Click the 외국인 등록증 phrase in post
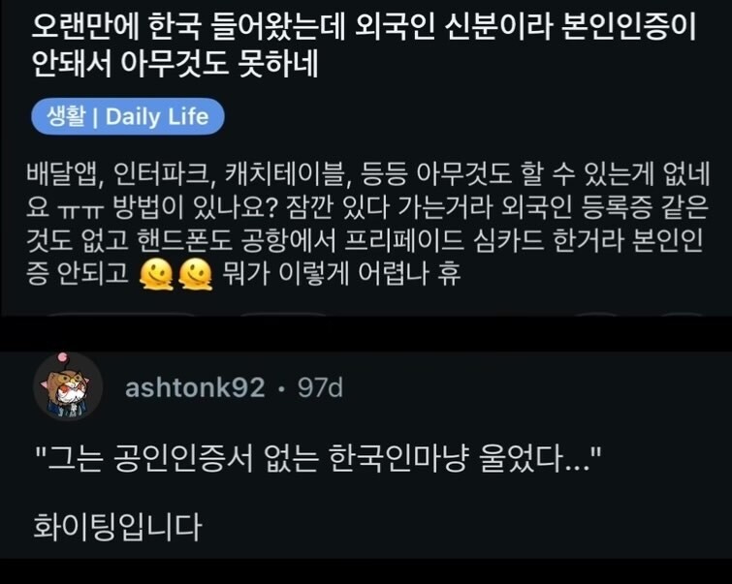Screen dimensions: 732x584 tap(576, 207)
